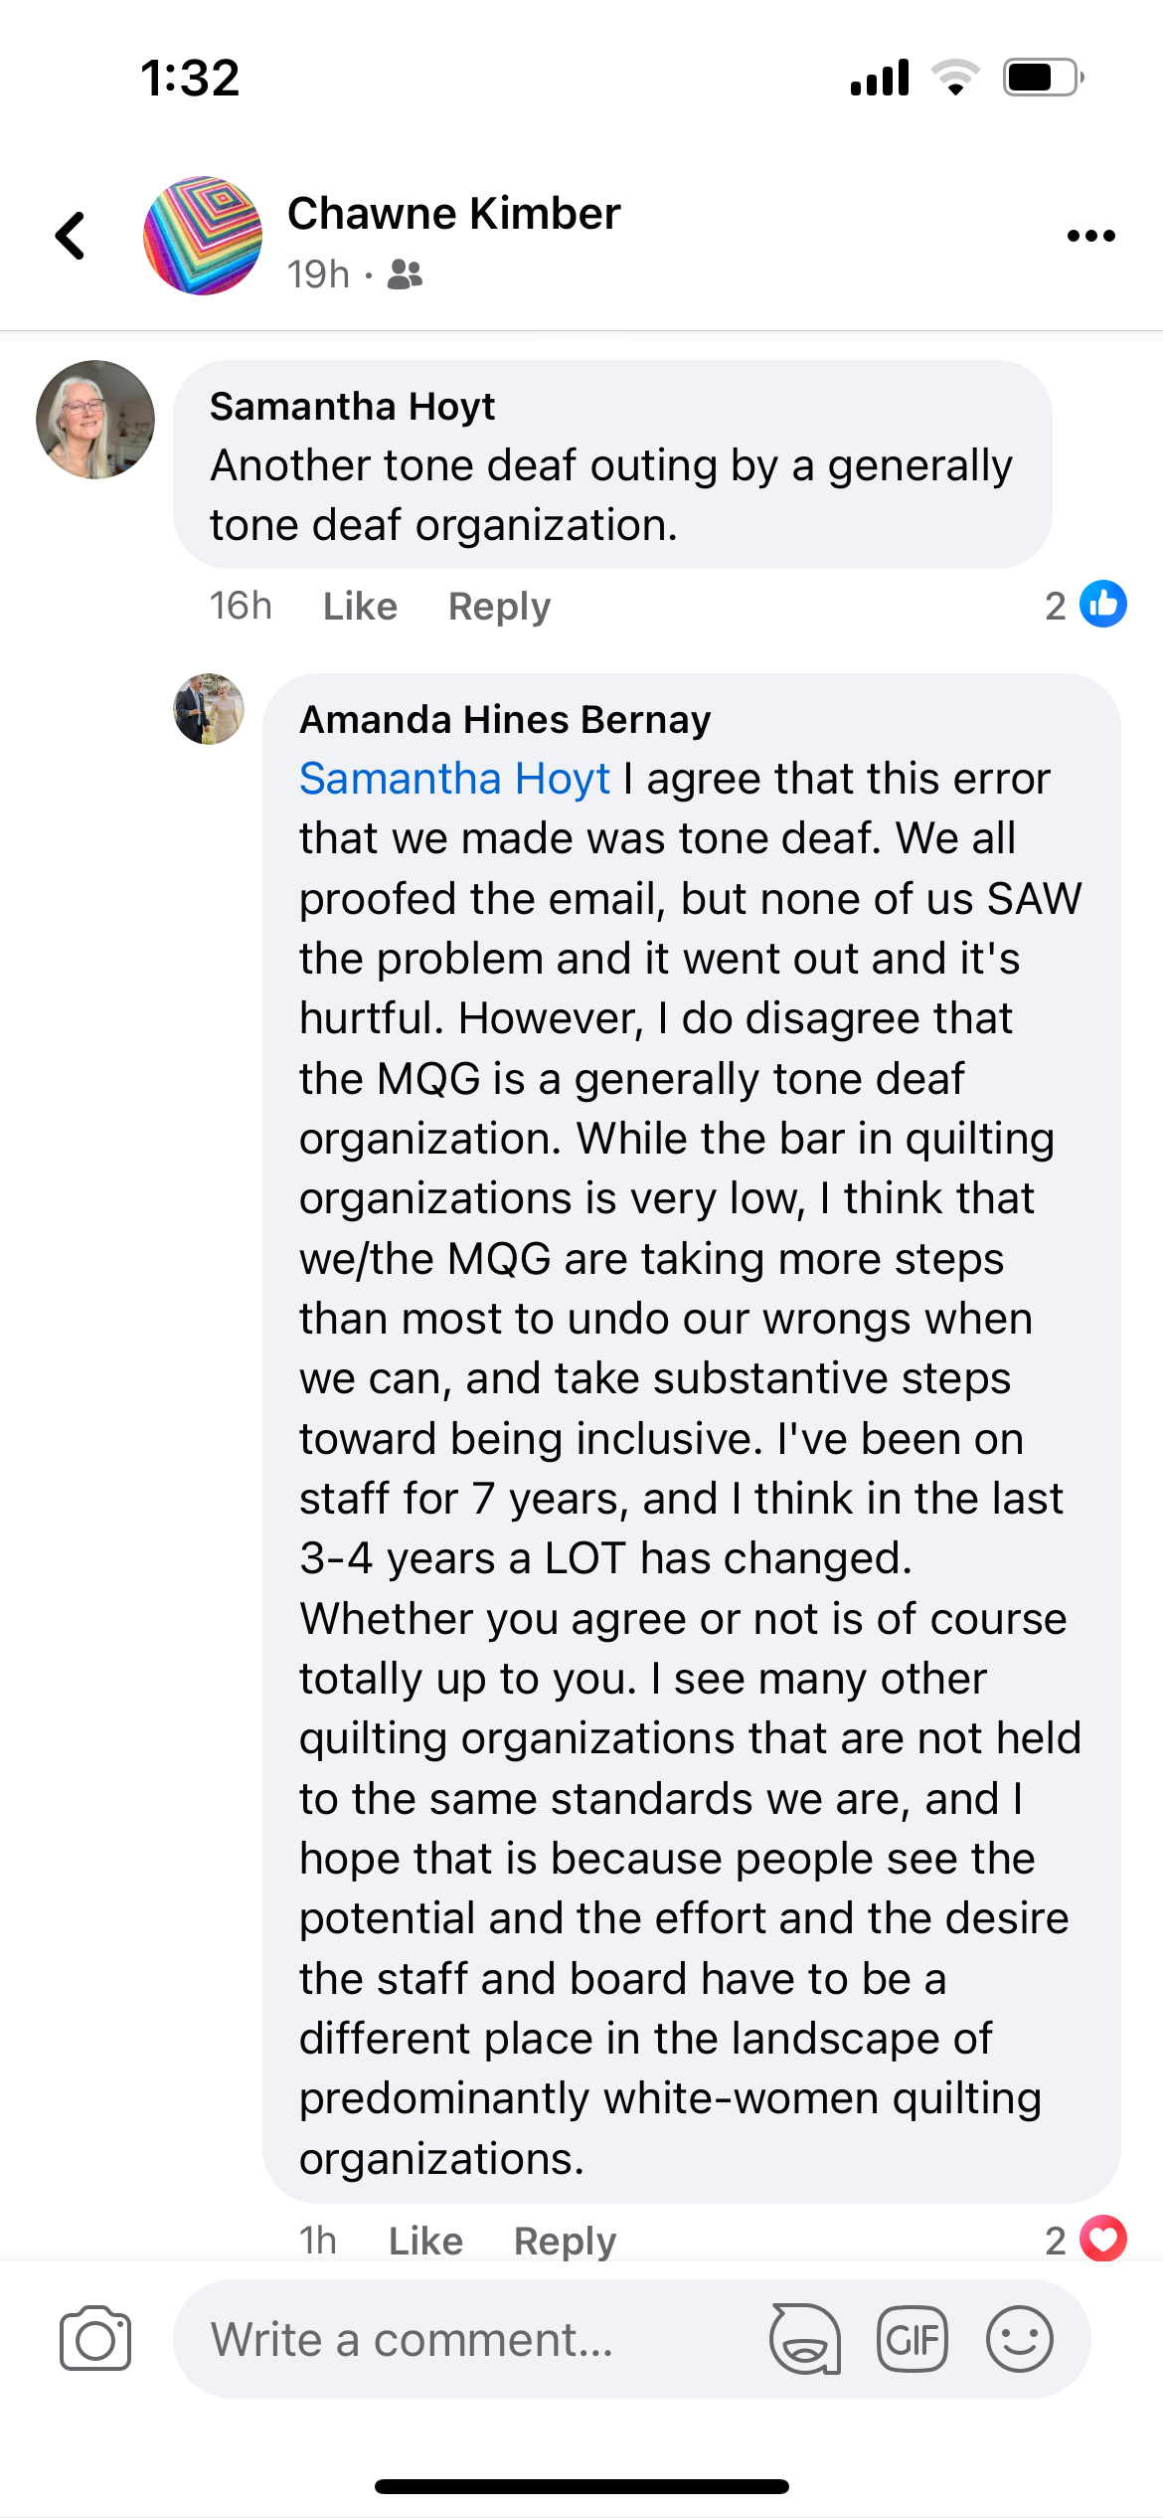Open Chawne Kimber's profile picture
This screenshot has height=2518, width=1163.
(x=203, y=237)
